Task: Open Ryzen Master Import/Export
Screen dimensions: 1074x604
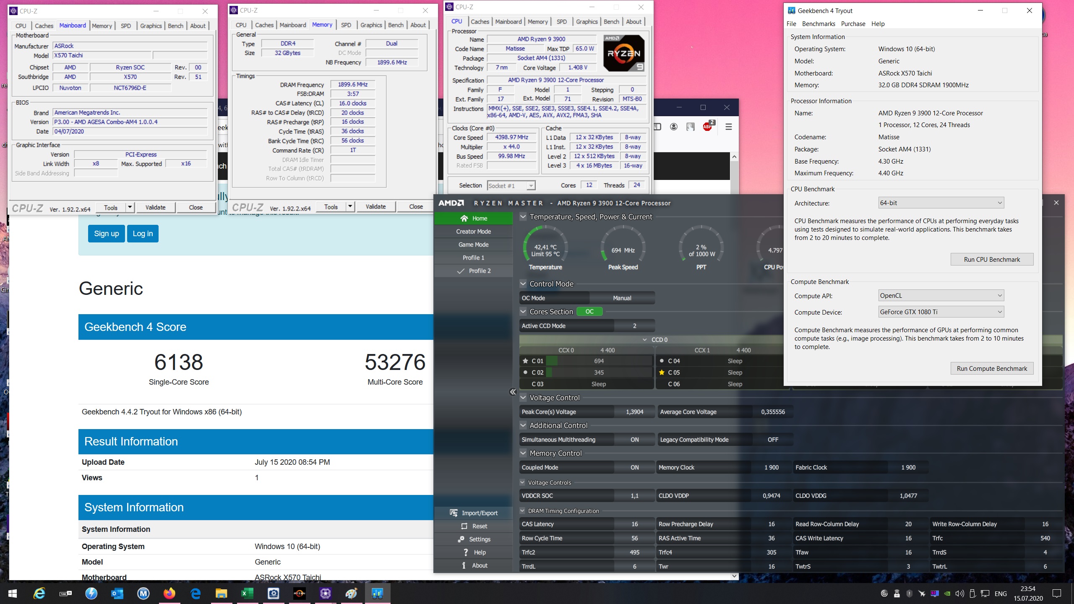Action: tap(473, 513)
